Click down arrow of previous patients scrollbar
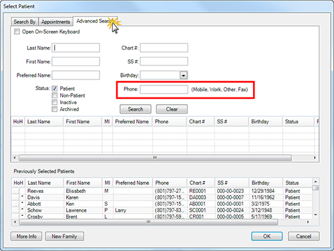This screenshot has width=334, height=251. coord(315,215)
